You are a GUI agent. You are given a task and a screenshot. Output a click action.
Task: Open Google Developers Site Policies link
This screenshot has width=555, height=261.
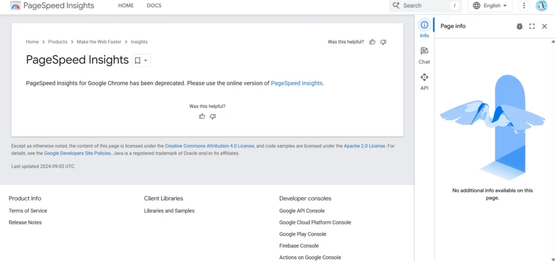coord(78,153)
